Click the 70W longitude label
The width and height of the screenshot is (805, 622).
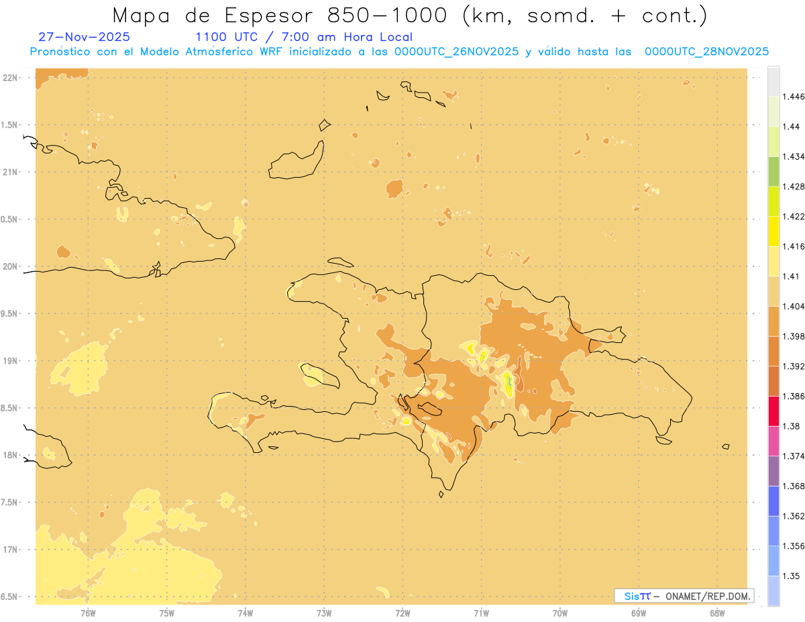(560, 613)
